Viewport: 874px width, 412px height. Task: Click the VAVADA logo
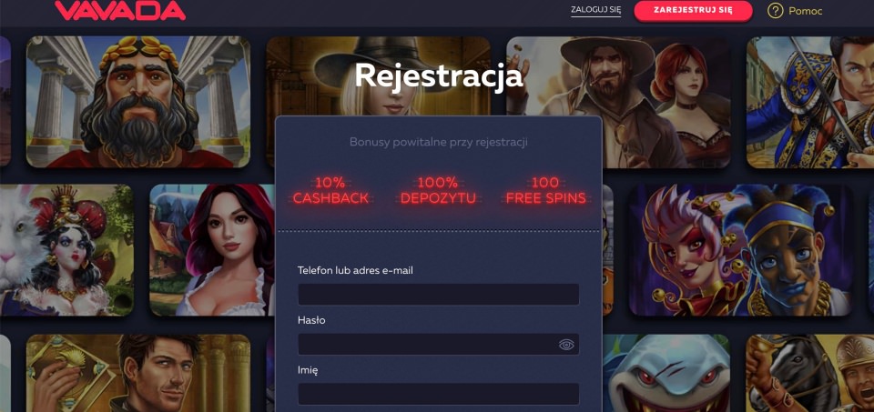click(x=120, y=11)
